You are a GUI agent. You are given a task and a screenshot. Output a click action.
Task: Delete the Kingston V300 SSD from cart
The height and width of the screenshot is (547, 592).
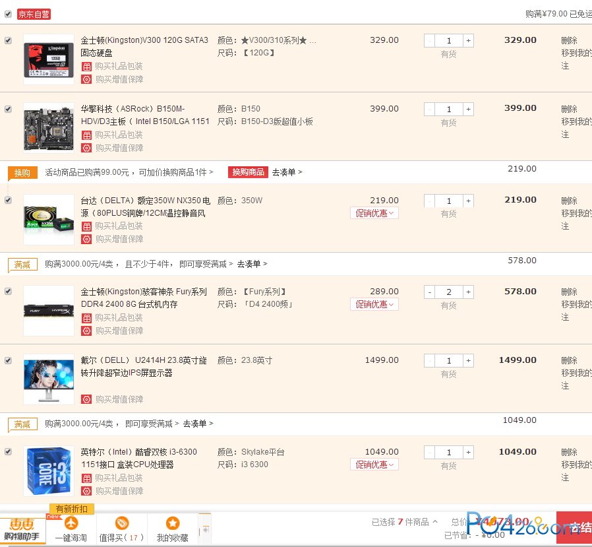point(569,40)
